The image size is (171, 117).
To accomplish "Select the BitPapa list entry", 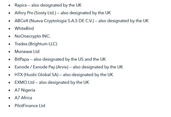I will (60, 59).
